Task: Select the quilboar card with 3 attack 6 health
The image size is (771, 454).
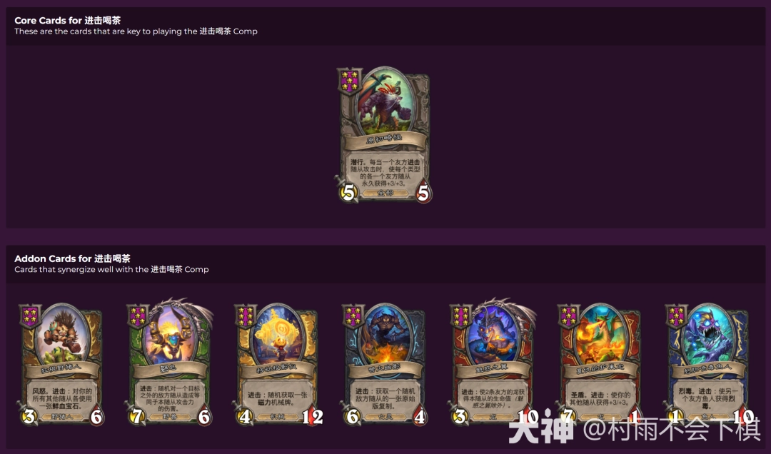Action: (x=61, y=364)
